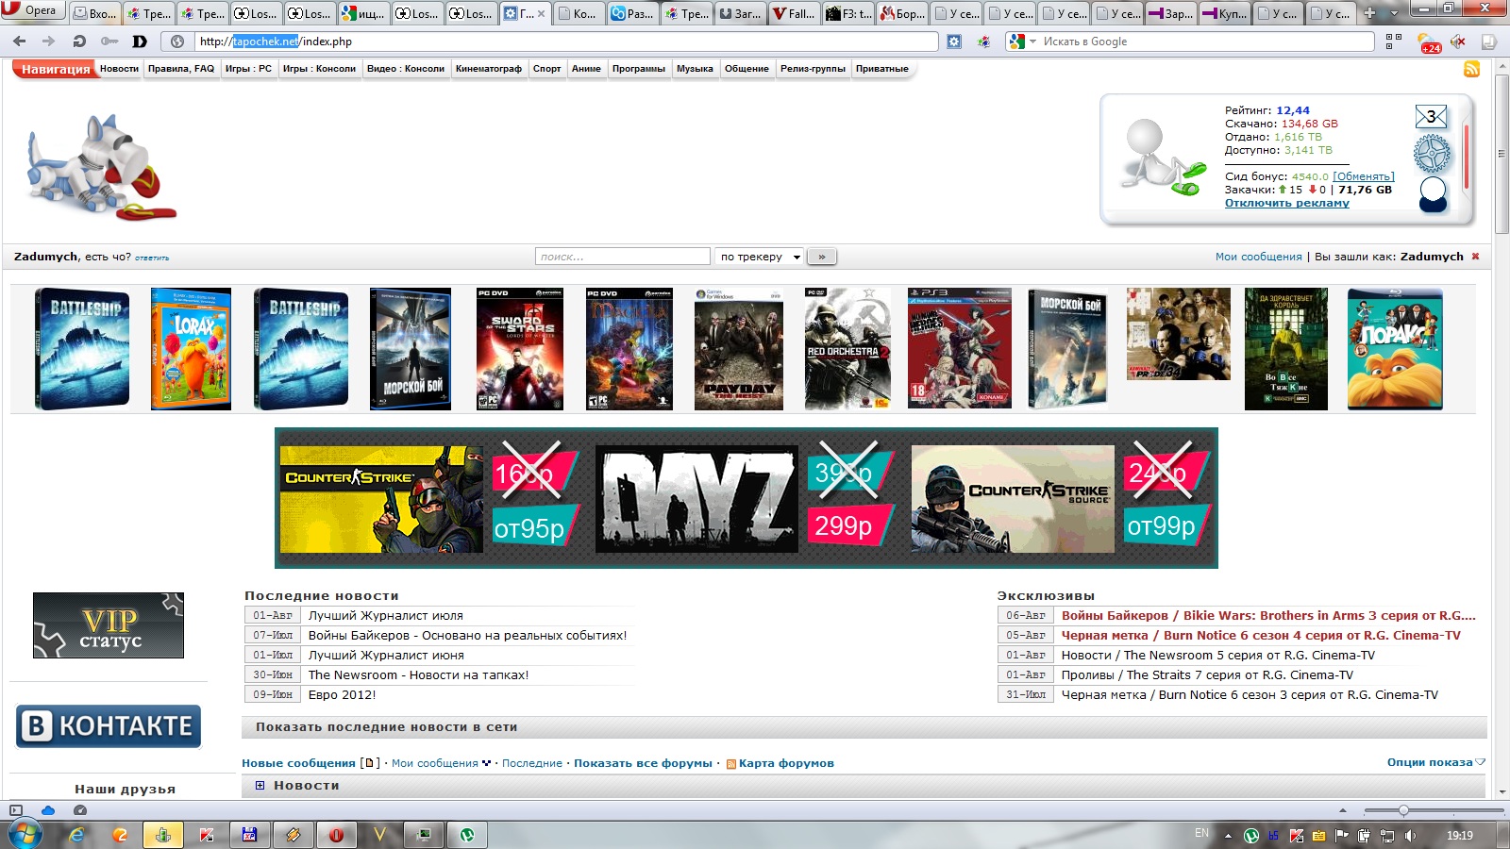Open the orange RSS feed icon
The image size is (1510, 849).
pyautogui.click(x=1471, y=69)
